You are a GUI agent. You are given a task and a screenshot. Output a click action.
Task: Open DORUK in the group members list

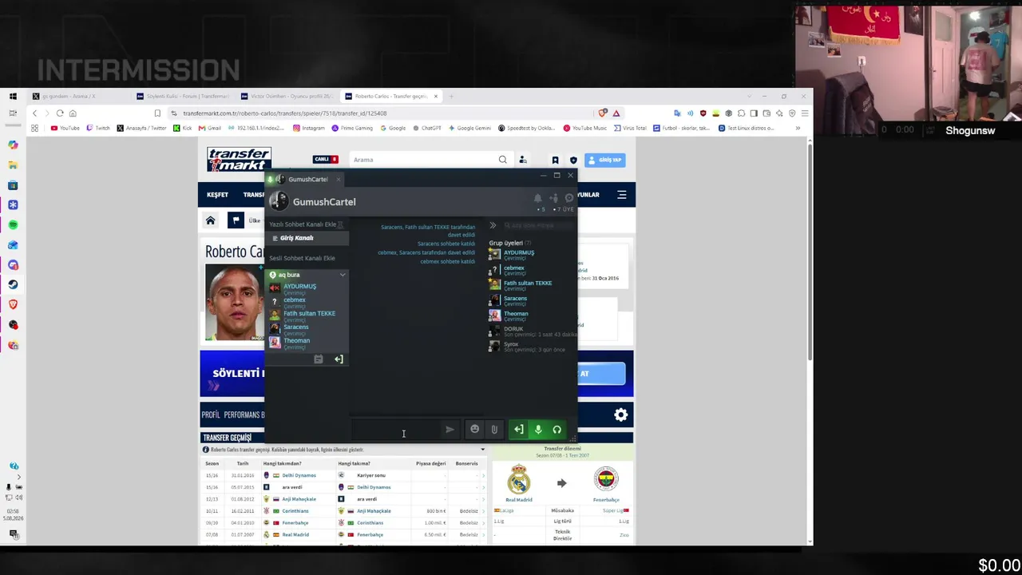(x=513, y=329)
